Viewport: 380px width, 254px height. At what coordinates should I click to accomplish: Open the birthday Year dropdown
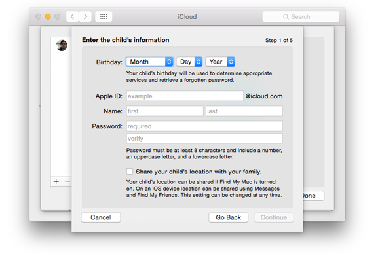point(220,62)
